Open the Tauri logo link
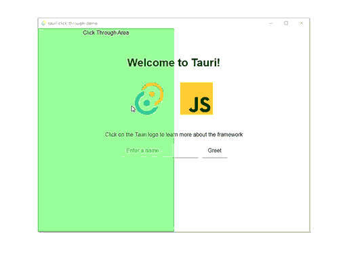Screen dimensions: 347x260 pos(149,99)
